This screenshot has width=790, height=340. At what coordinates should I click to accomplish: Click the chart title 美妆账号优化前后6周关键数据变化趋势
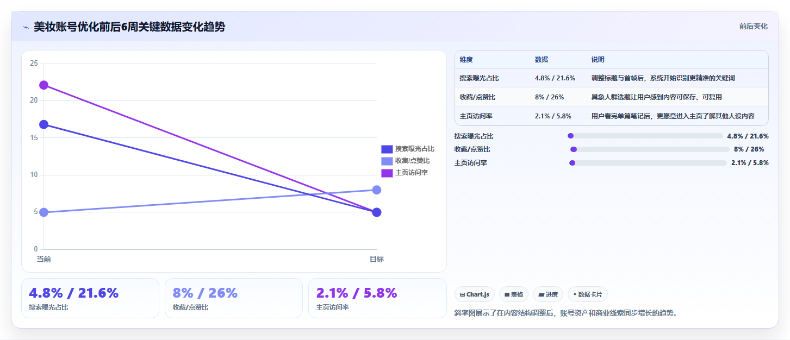pos(129,27)
